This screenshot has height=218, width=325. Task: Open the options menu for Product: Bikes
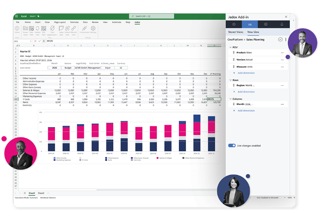pyautogui.click(x=282, y=53)
